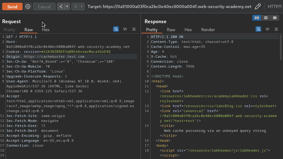Click the '<!DOCTYPE html>' response line
The height and width of the screenshot is (159, 283).
(x=167, y=76)
